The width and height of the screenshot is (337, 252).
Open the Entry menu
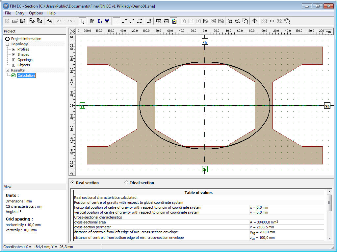tap(20, 13)
